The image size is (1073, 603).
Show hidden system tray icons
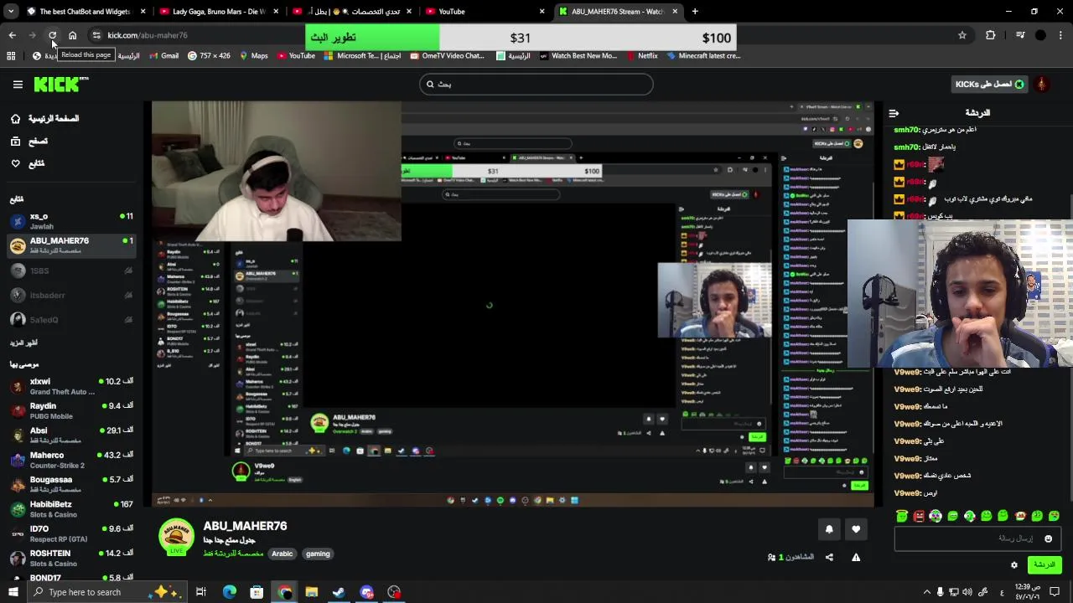click(927, 592)
